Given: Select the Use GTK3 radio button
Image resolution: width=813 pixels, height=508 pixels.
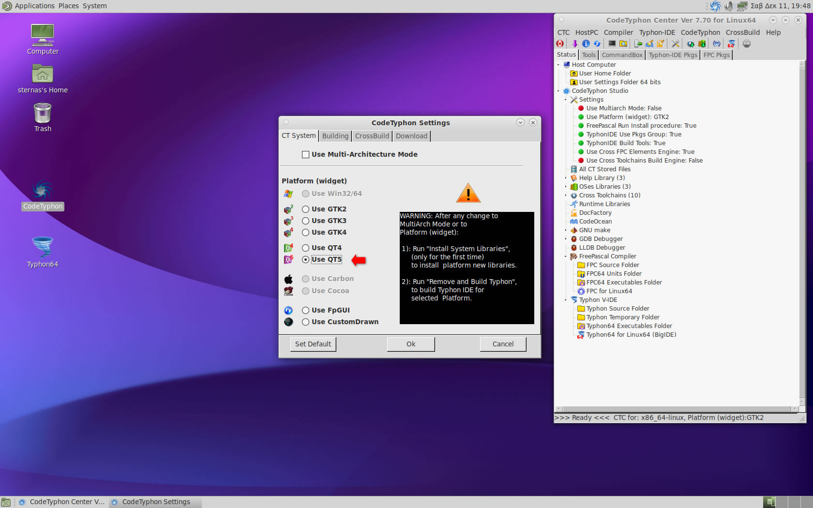Looking at the screenshot, I should click(305, 221).
